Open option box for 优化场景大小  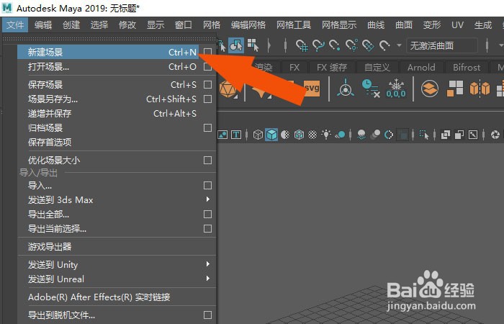pyautogui.click(x=207, y=160)
